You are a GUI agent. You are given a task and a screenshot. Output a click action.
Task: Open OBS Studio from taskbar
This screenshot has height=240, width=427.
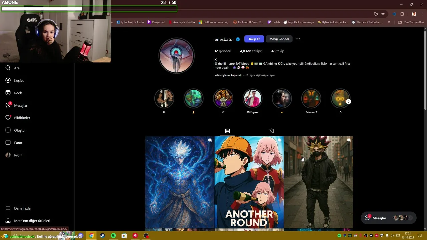pyautogui.click(x=146, y=236)
